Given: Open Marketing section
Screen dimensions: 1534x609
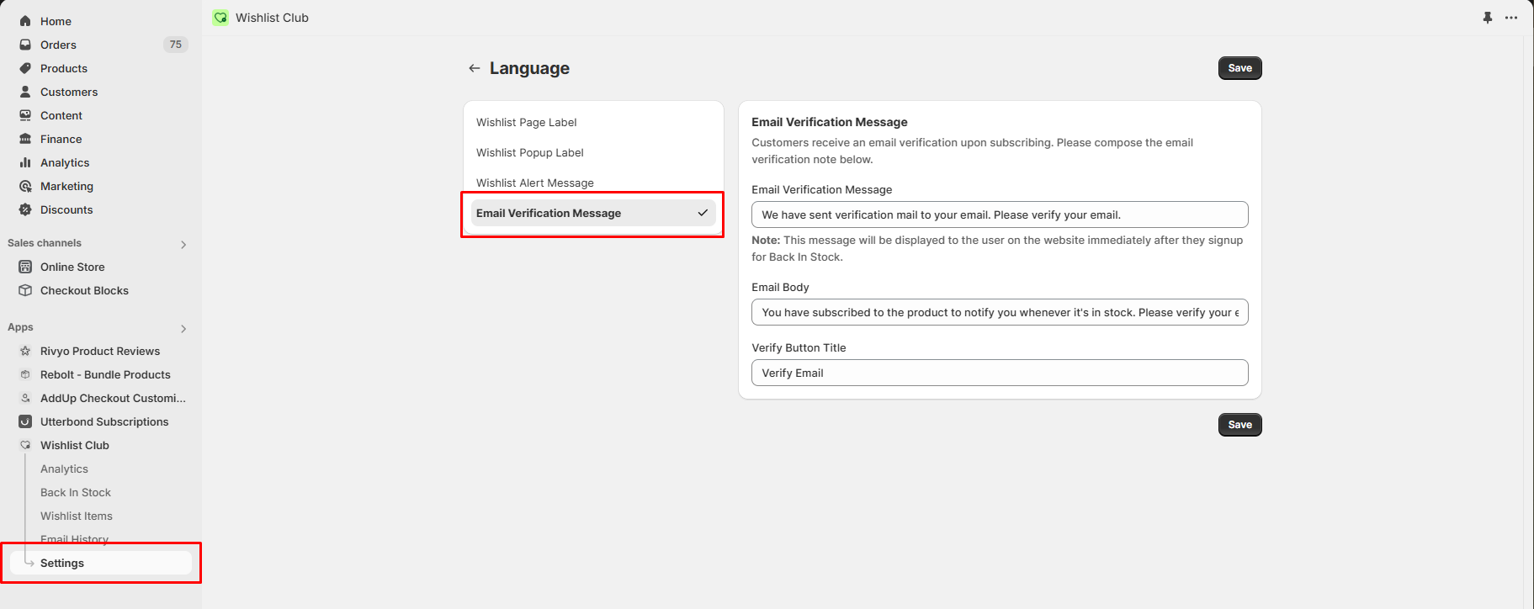Looking at the screenshot, I should [x=66, y=186].
